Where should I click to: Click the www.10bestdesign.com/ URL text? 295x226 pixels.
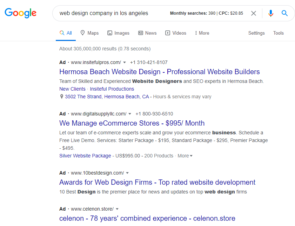pyautogui.click(x=98, y=173)
